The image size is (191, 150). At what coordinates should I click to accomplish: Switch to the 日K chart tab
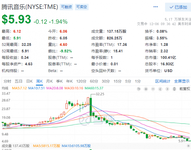(30, 81)
